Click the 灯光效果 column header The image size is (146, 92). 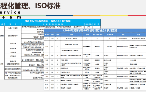pos(110,35)
